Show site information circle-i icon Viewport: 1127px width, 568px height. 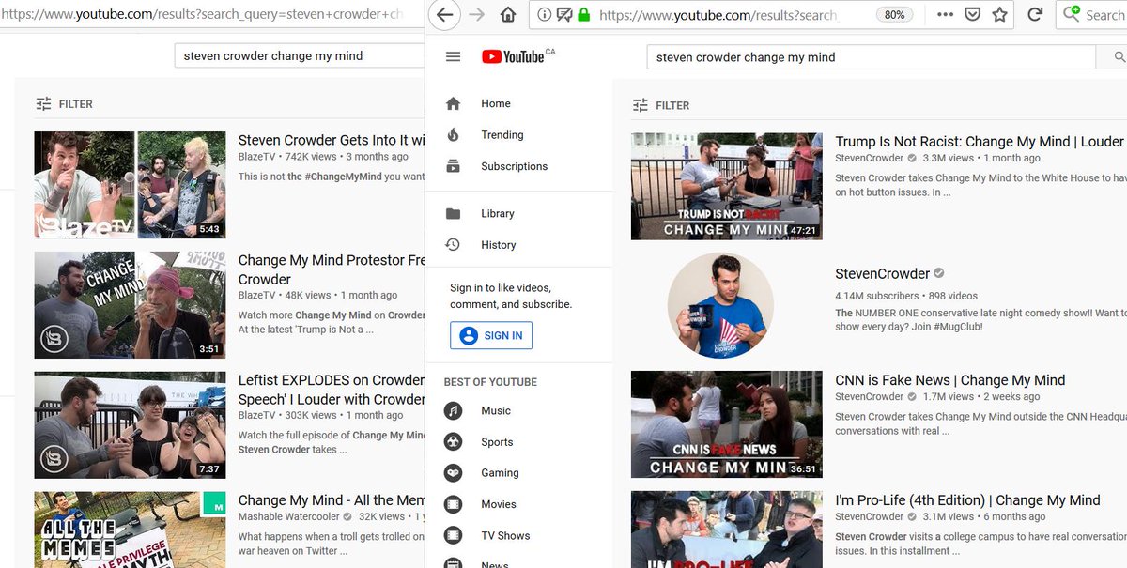click(546, 15)
